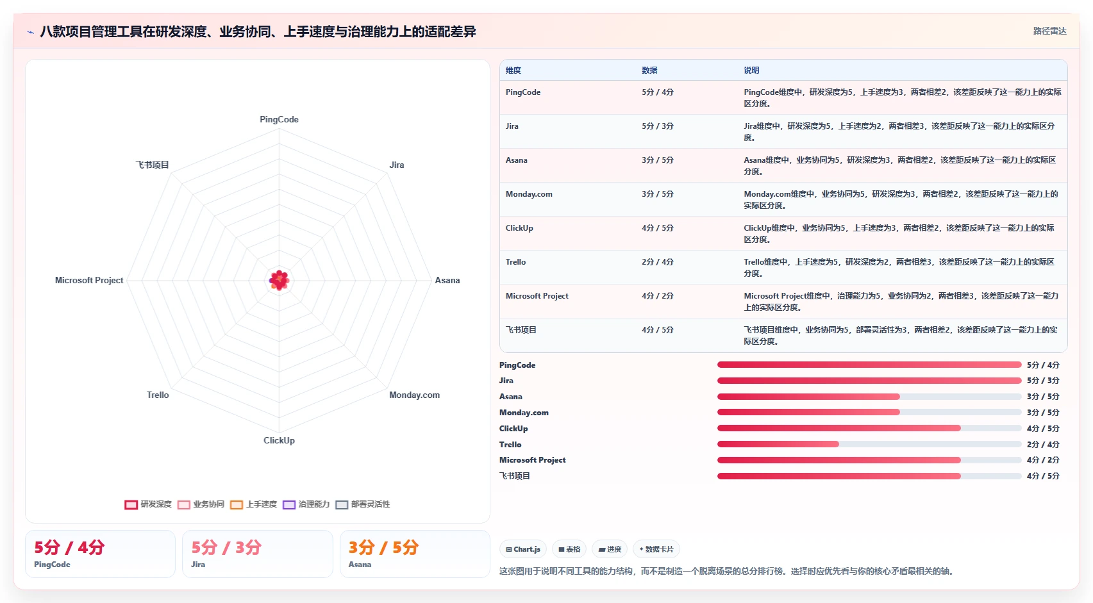Click the ClickUp label left of its progress bar
Screen dimensions: 1093x603
pyautogui.click(x=513, y=428)
